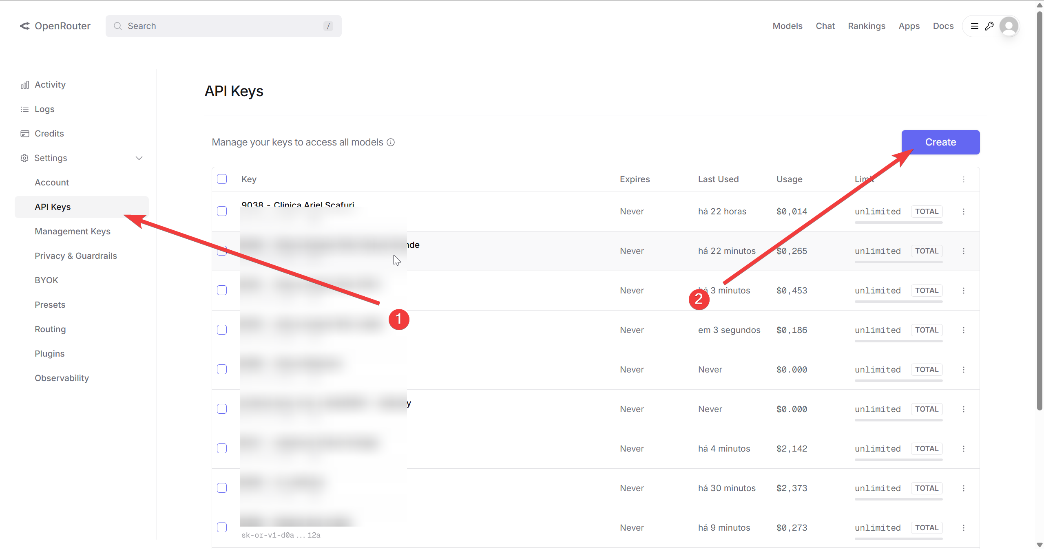Click the "unlimited" limit for the $0,186 key
1044x549 pixels.
(878, 330)
